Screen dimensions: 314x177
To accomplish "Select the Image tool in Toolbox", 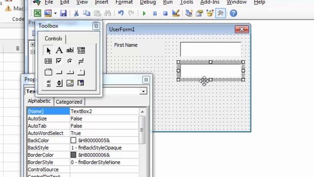I will [x=70, y=83].
